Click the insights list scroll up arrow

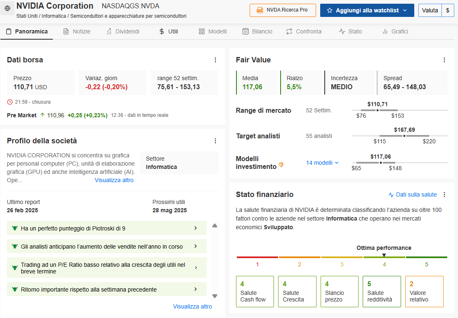(x=215, y=225)
